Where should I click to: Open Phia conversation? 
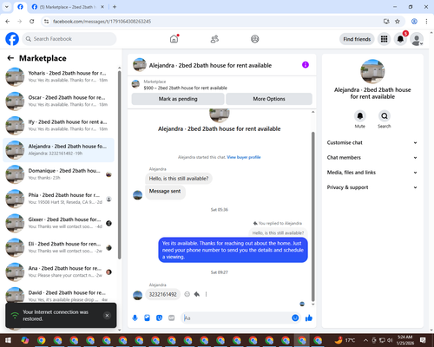58,199
